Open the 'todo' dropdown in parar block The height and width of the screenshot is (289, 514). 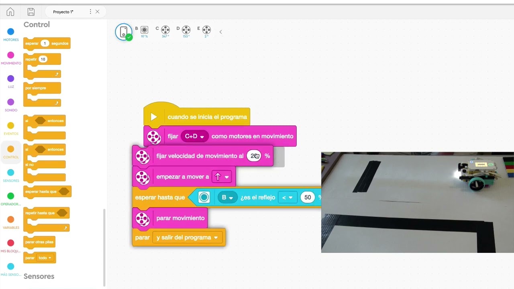(x=45, y=258)
